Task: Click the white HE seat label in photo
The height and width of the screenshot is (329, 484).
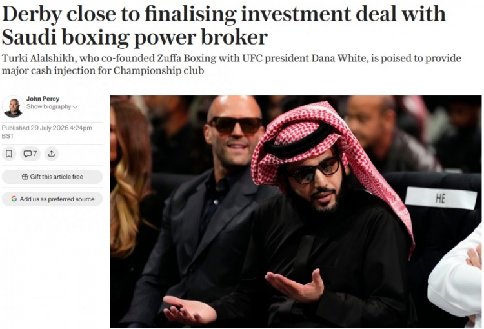Action: click(x=441, y=198)
